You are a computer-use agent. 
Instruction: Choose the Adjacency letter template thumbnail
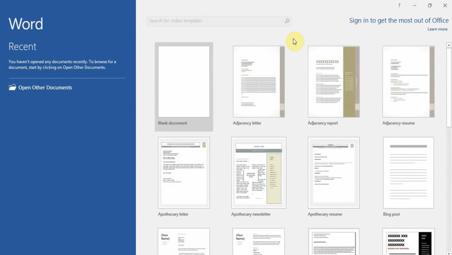[259, 82]
